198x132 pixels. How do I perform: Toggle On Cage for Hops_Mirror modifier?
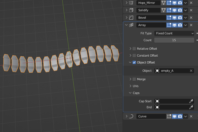164,3
